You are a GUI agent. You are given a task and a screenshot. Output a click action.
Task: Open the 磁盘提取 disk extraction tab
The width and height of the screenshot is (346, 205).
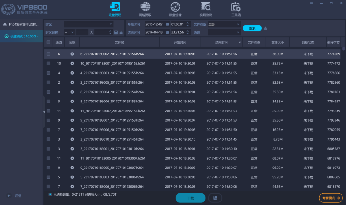(x=115, y=9)
